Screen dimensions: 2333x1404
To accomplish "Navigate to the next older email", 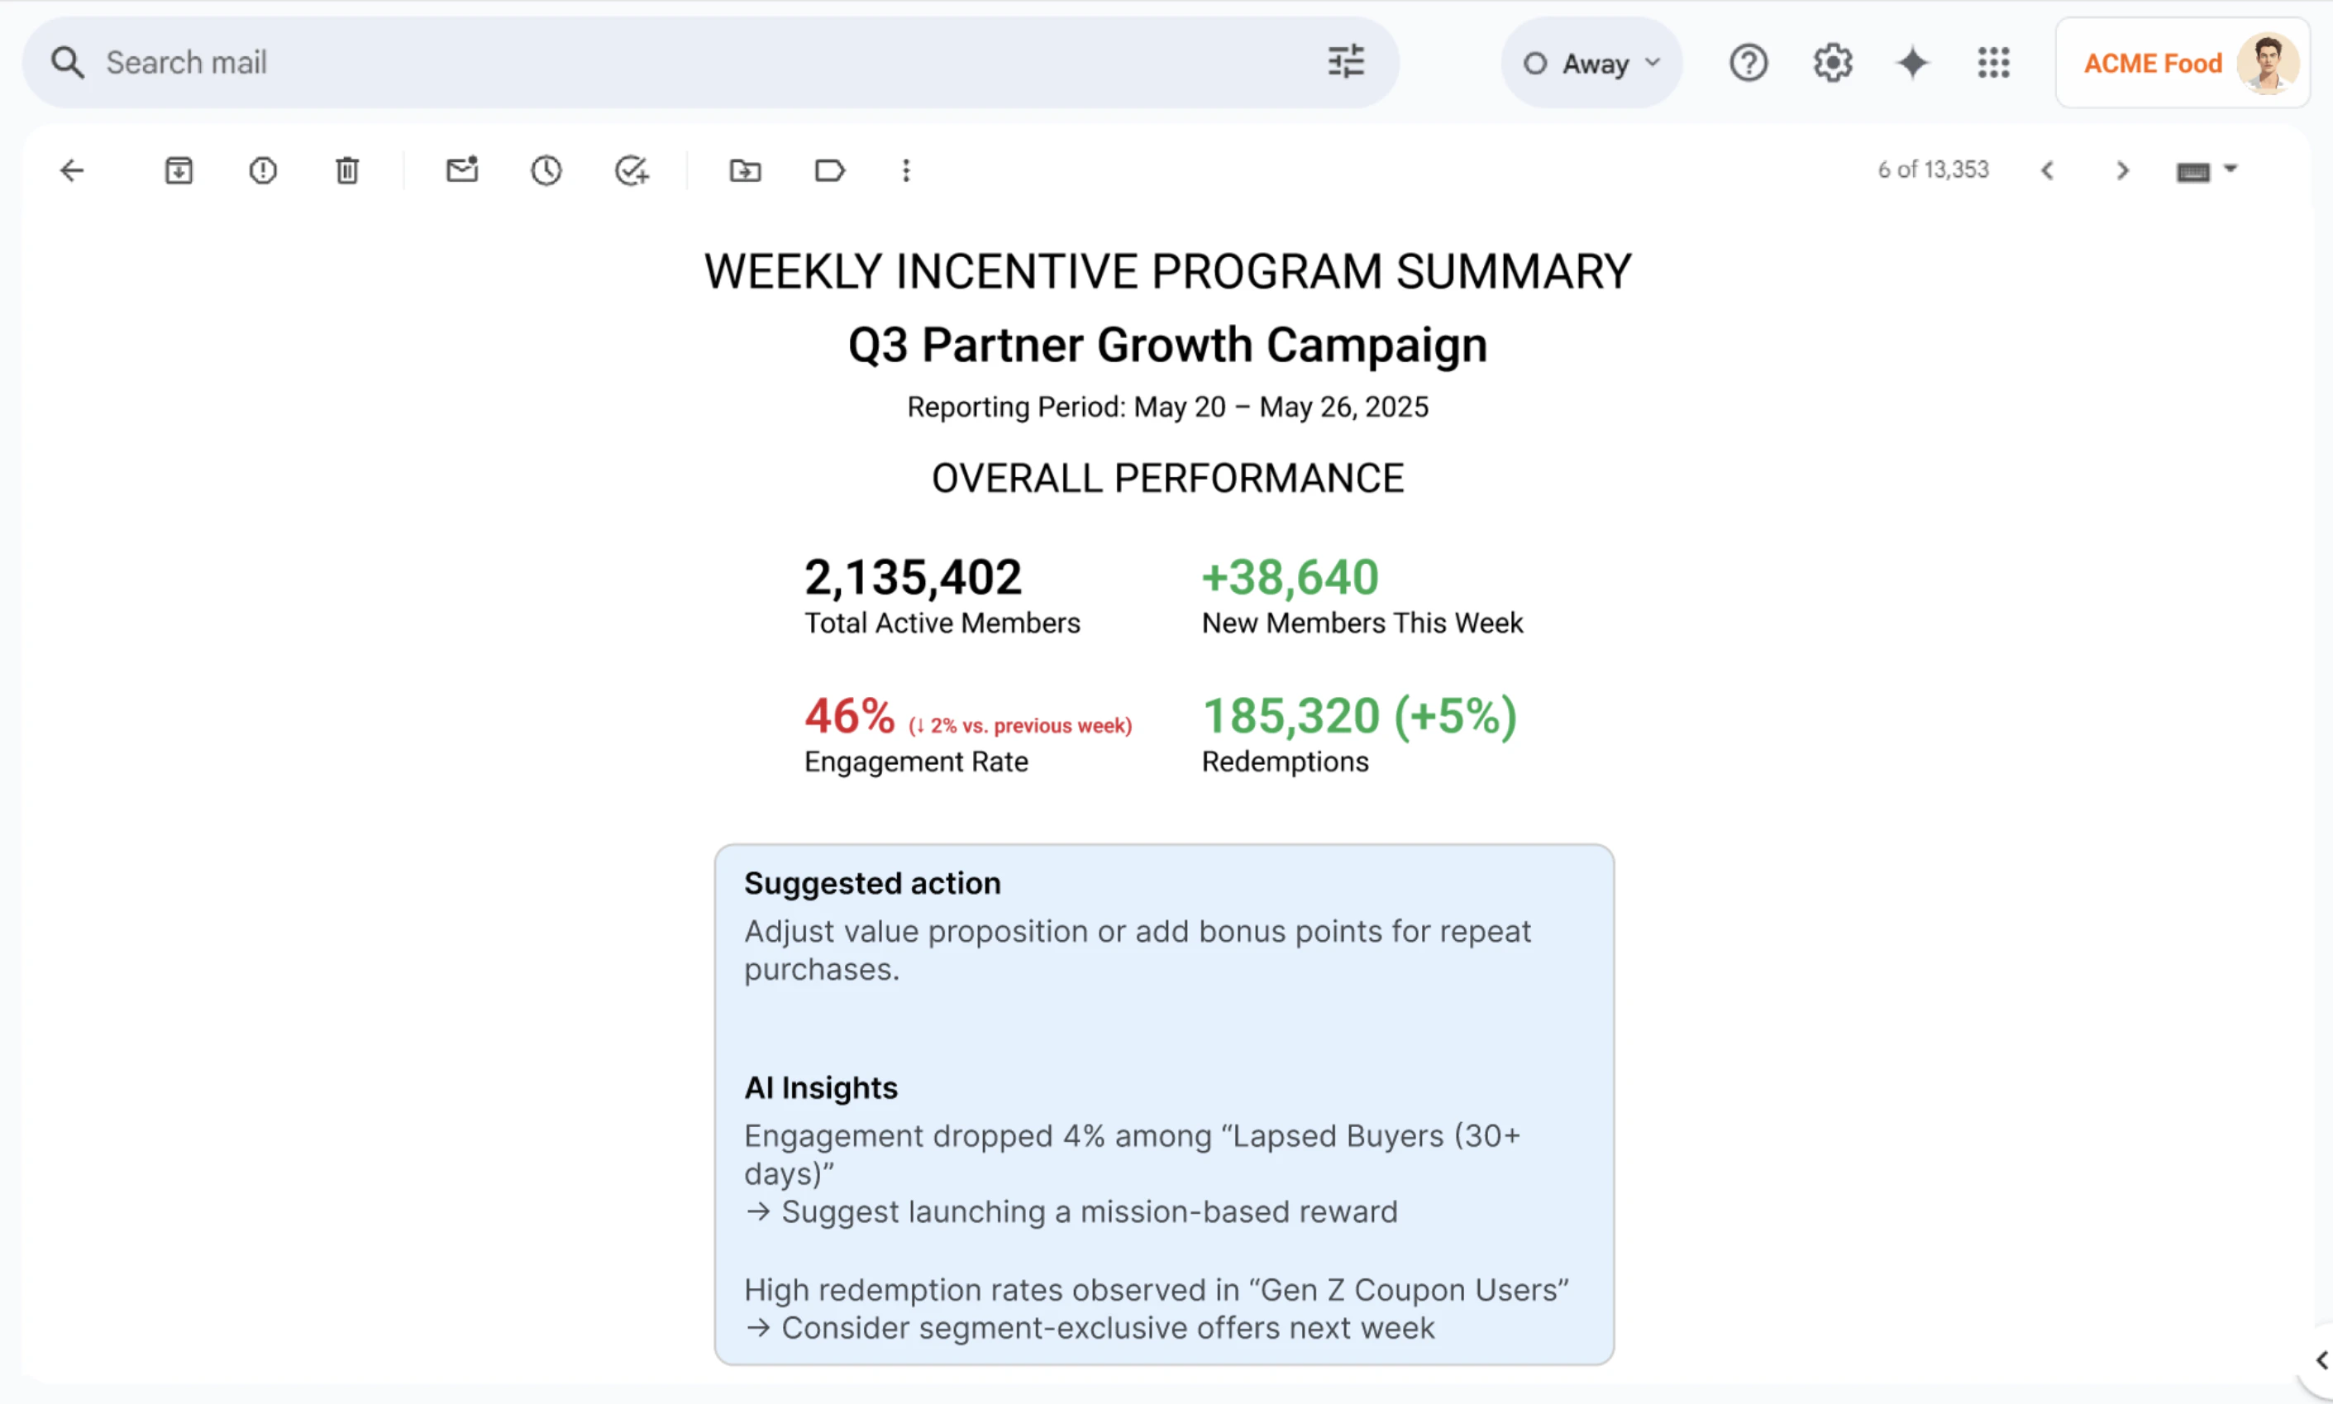I will (x=2122, y=170).
